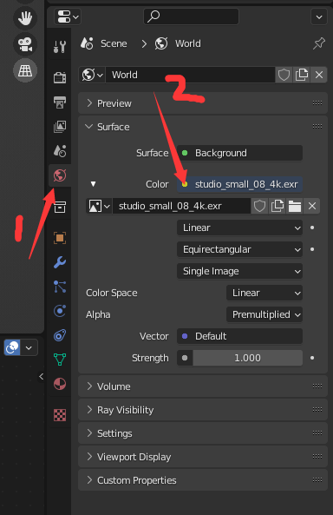Open the Collection properties tab
333x515 pixels.
coord(60,207)
